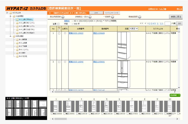Click the folder icon of A-5 tree node
Image resolution: width=188 pixels, height=124 pixels.
tap(17, 33)
